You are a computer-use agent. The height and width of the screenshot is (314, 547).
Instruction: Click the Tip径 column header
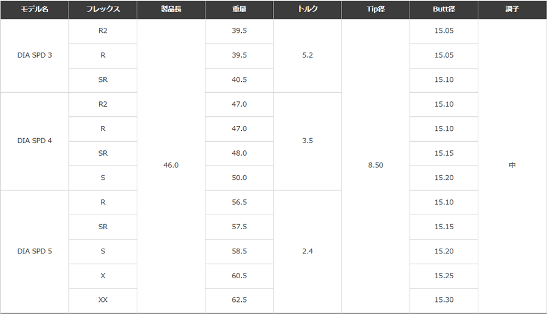[x=376, y=10]
